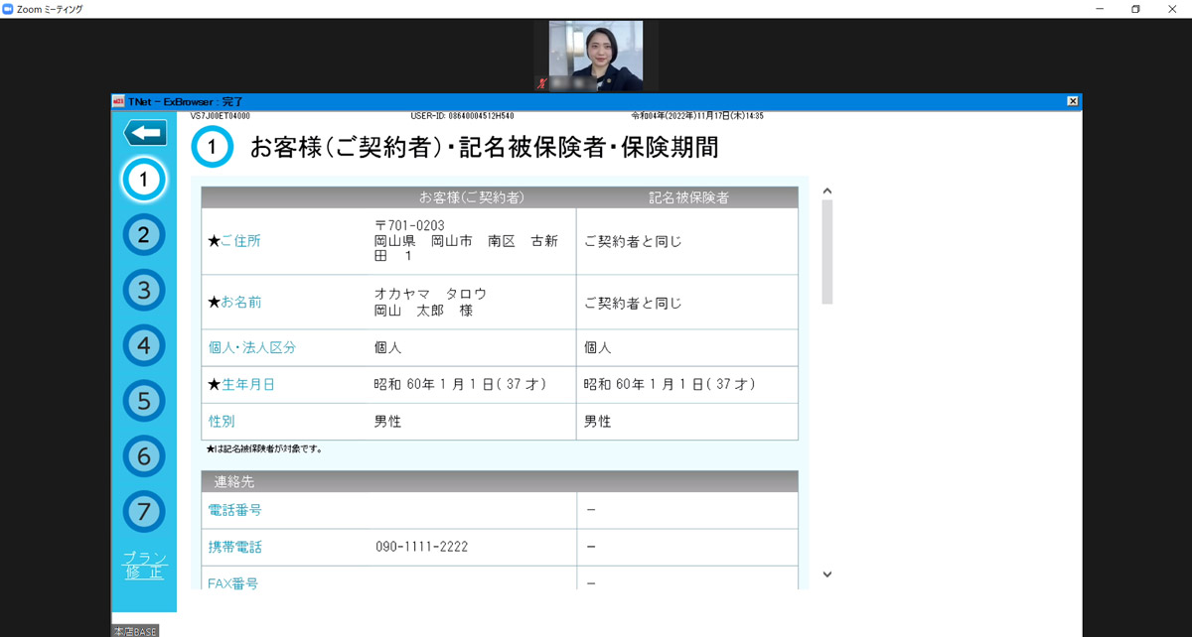1192x637 pixels.
Task: Click the プラン修正 link
Action: point(144,565)
